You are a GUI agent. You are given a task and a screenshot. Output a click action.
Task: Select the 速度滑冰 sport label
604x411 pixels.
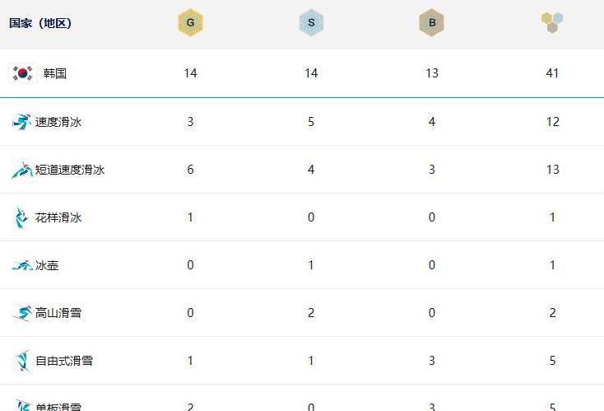(x=58, y=122)
